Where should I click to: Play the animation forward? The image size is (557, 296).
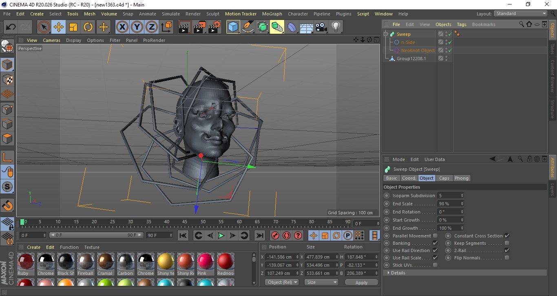(x=221, y=235)
